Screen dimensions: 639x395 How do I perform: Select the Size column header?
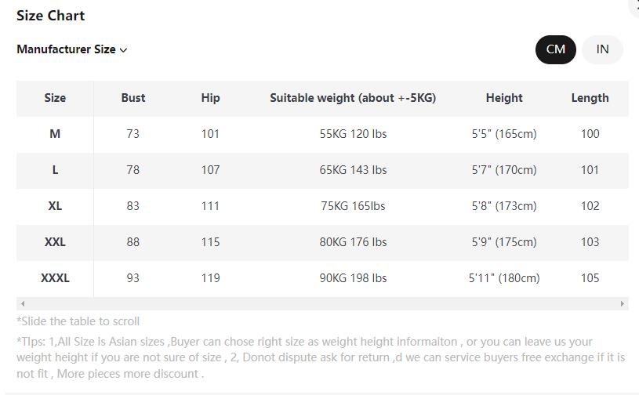pyautogui.click(x=55, y=98)
